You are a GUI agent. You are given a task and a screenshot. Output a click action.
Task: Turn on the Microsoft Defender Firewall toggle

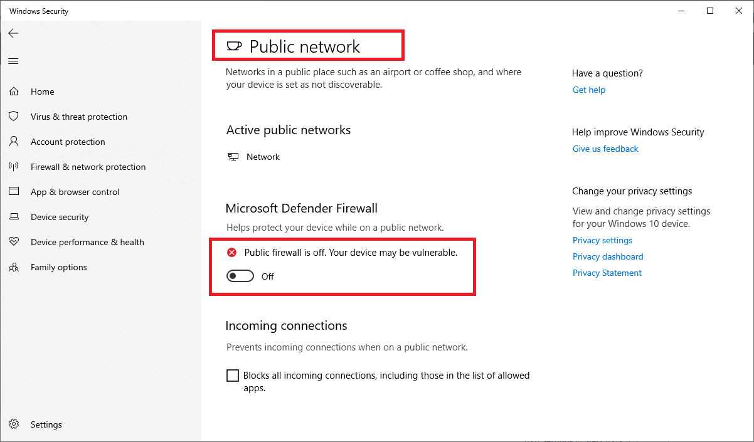(240, 276)
